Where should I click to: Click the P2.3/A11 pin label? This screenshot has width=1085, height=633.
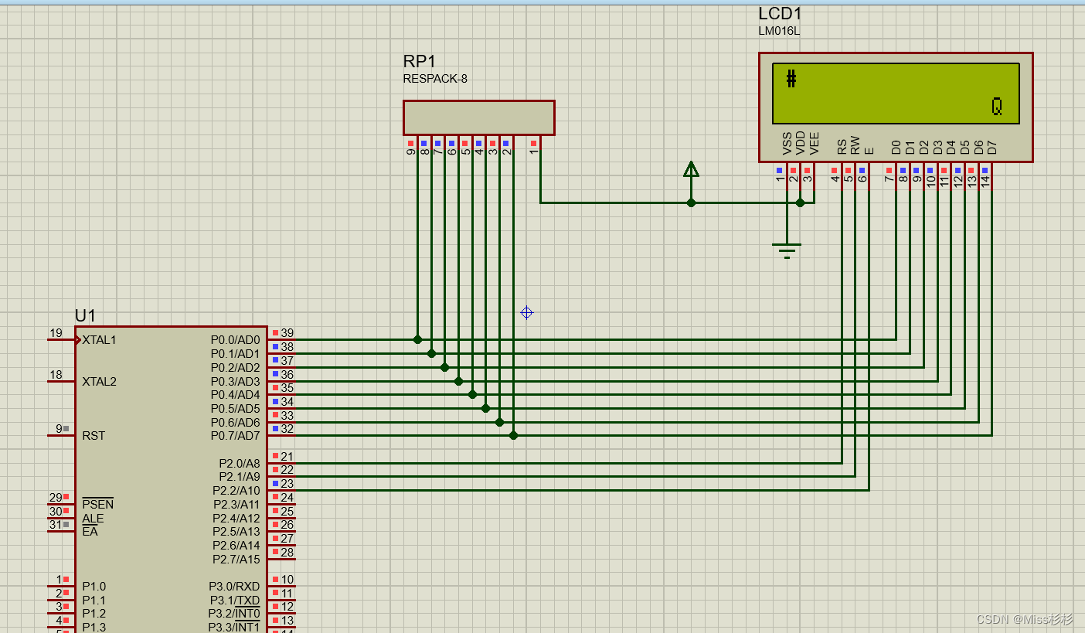coord(236,505)
